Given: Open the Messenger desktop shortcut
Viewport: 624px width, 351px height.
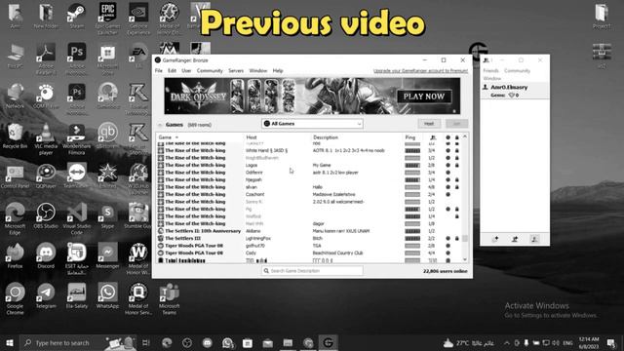Looking at the screenshot, I should click(x=107, y=255).
